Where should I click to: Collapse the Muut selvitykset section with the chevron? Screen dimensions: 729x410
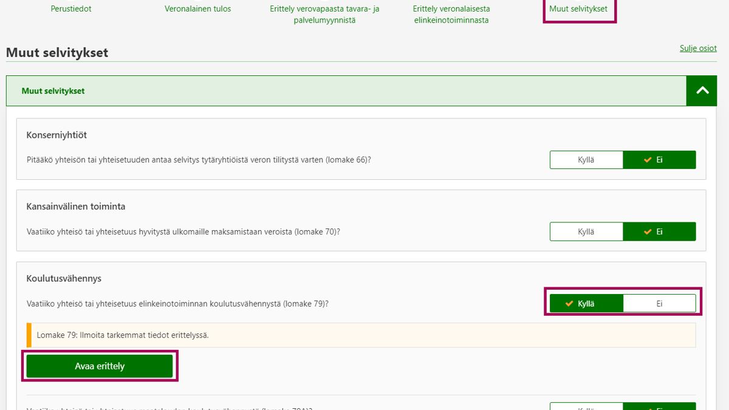tap(702, 91)
